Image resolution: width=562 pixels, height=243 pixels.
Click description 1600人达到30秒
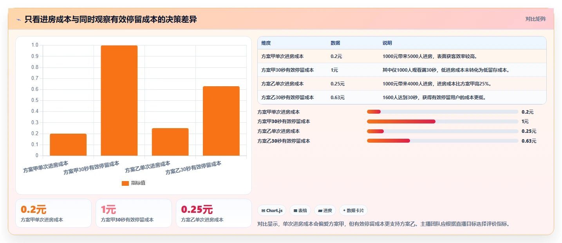point(434,98)
